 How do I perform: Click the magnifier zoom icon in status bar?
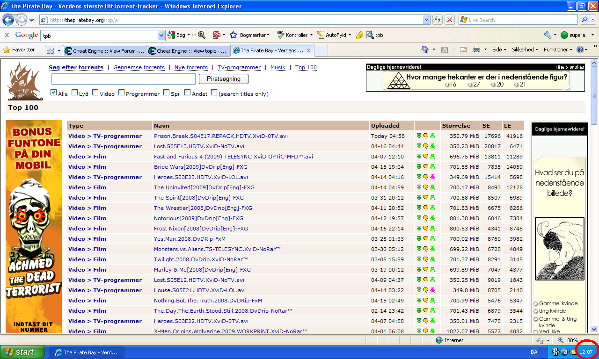click(x=561, y=340)
